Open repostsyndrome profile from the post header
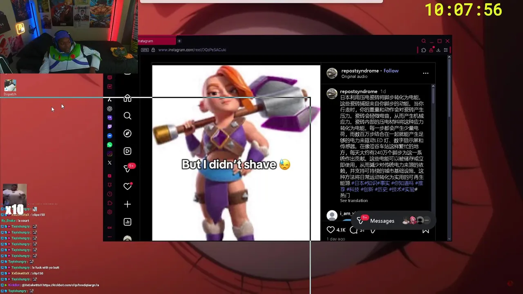 360,71
